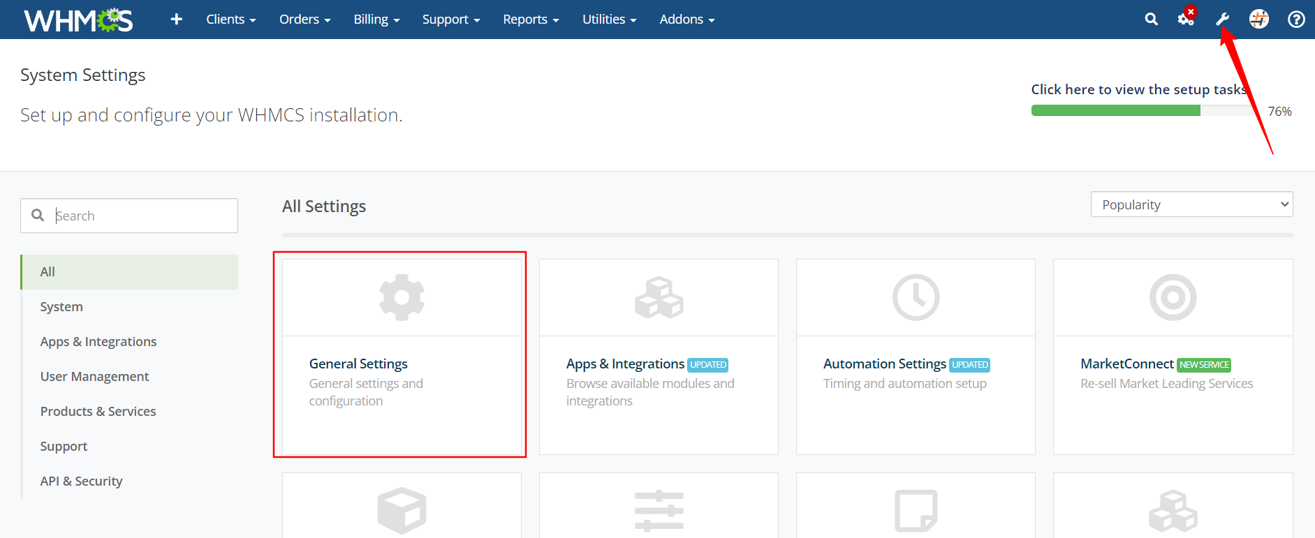Click the WHMCS logo

[78, 20]
